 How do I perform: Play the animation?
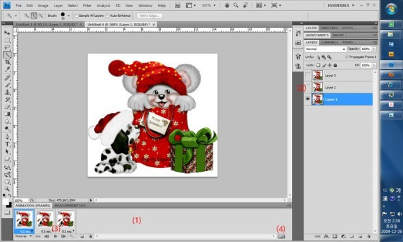point(55,236)
